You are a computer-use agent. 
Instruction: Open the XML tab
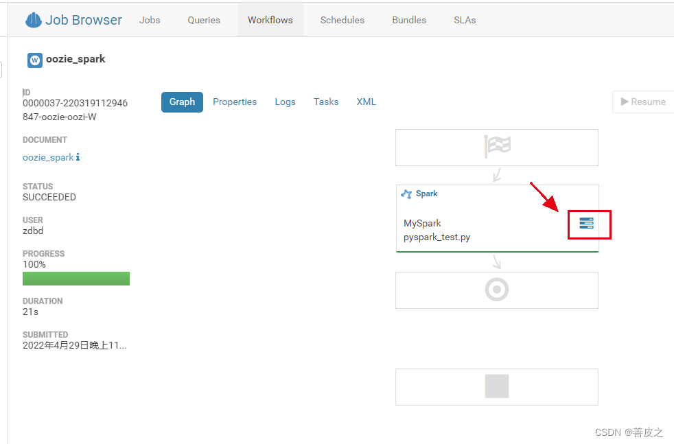[x=367, y=102]
